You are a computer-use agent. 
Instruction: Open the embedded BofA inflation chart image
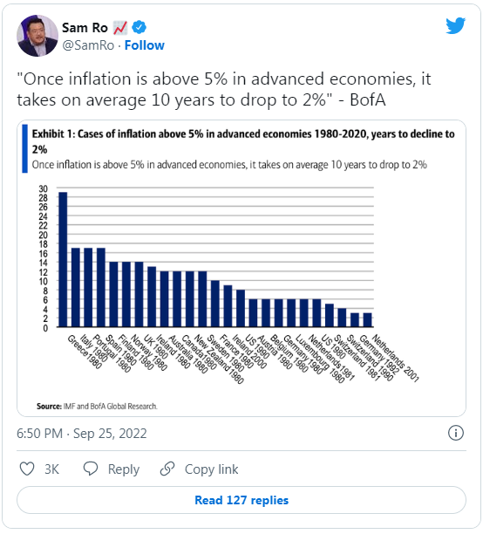pos(241,268)
